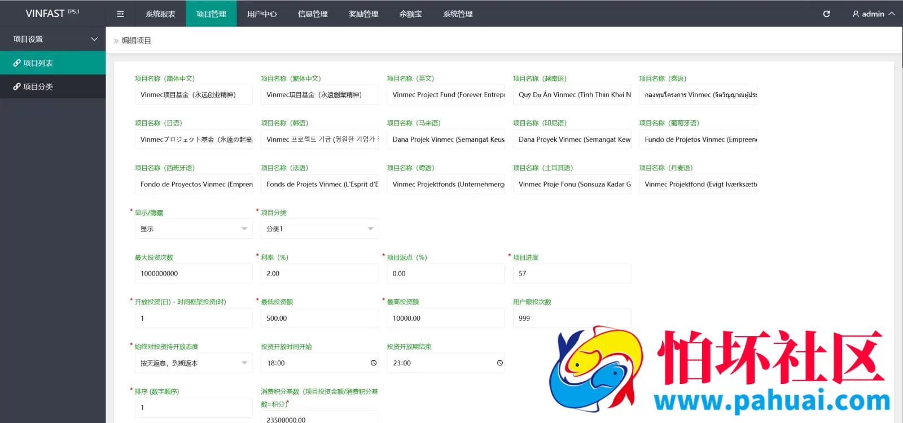Viewport: 903px width, 423px height.
Task: Toggle the sidebar hamburger menu icon
Action: point(120,14)
